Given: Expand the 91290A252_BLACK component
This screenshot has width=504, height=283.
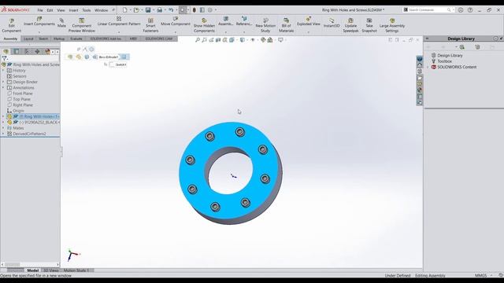Looking at the screenshot, I should coord(3,123).
